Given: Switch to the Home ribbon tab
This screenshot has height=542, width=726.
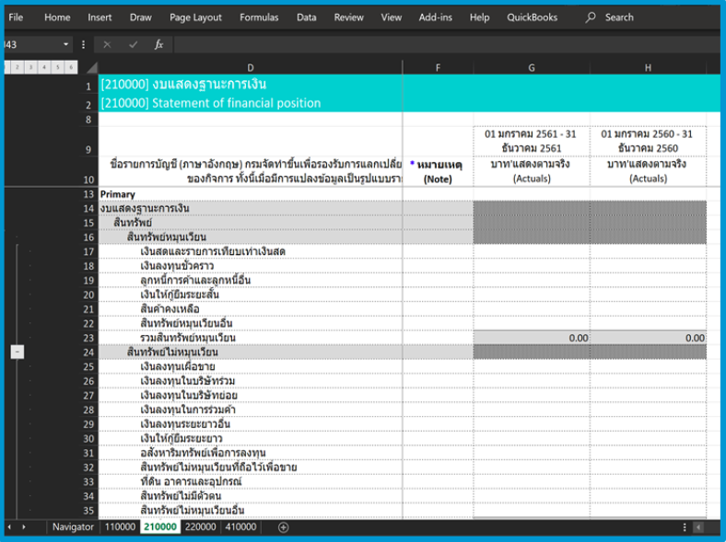Looking at the screenshot, I should [57, 17].
